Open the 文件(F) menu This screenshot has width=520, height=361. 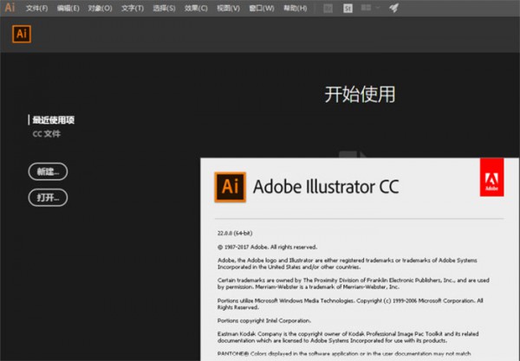tap(36, 9)
